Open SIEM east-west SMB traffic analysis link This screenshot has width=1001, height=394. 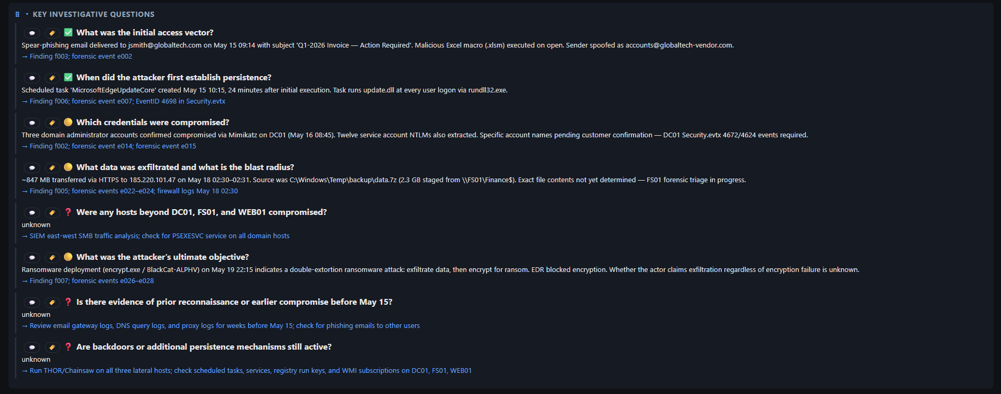coord(159,236)
